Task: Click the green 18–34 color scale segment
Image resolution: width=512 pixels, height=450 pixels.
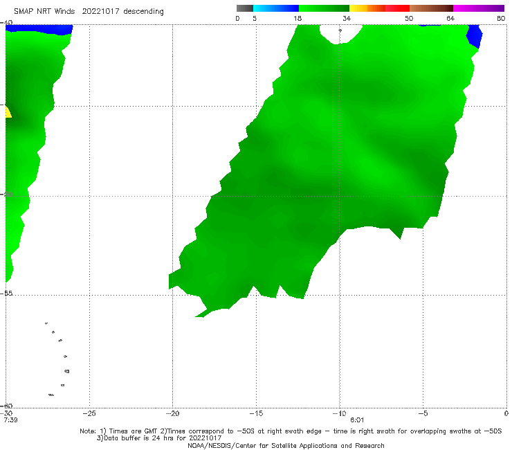Action: coord(324,8)
